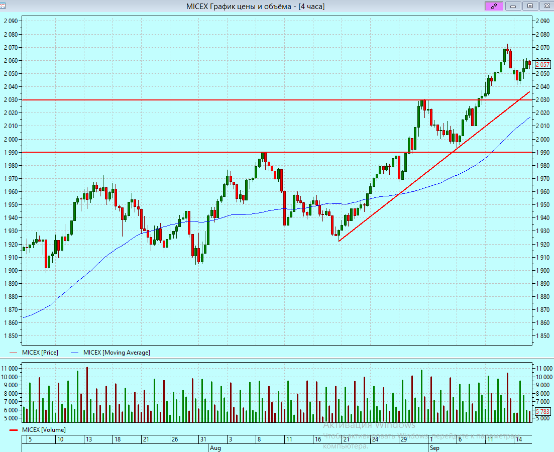The width and height of the screenshot is (554, 452).
Task: Click the 1 950 label on left price axis
Action: tap(11, 204)
